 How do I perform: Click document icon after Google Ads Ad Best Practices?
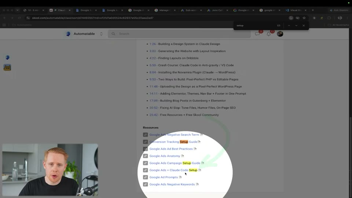click(x=195, y=149)
